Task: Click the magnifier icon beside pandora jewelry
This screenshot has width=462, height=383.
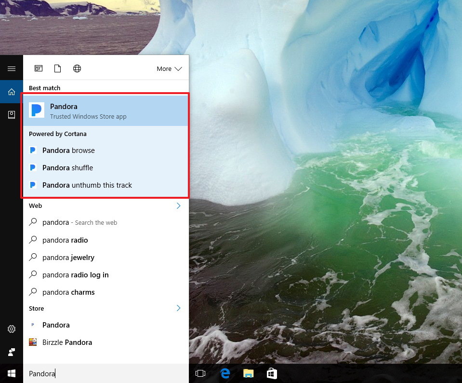Action: pos(33,257)
